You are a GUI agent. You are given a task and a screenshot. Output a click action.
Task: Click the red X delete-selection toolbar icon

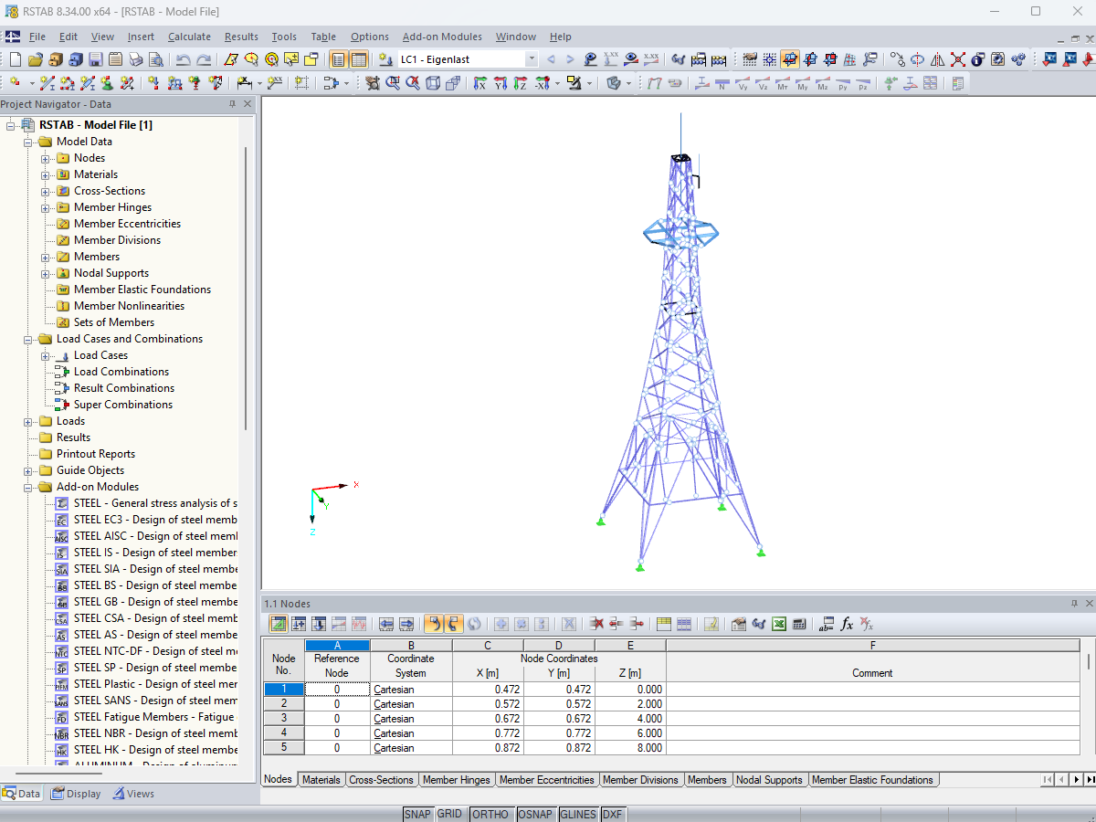pyautogui.click(x=958, y=59)
